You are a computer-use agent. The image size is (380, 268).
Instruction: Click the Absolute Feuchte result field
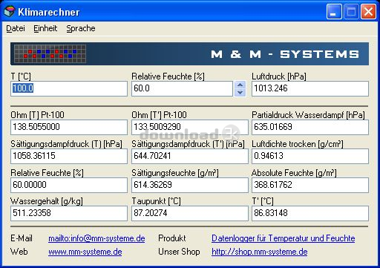click(310, 185)
